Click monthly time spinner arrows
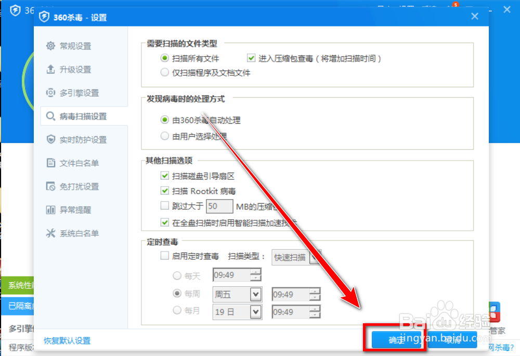 [315, 312]
